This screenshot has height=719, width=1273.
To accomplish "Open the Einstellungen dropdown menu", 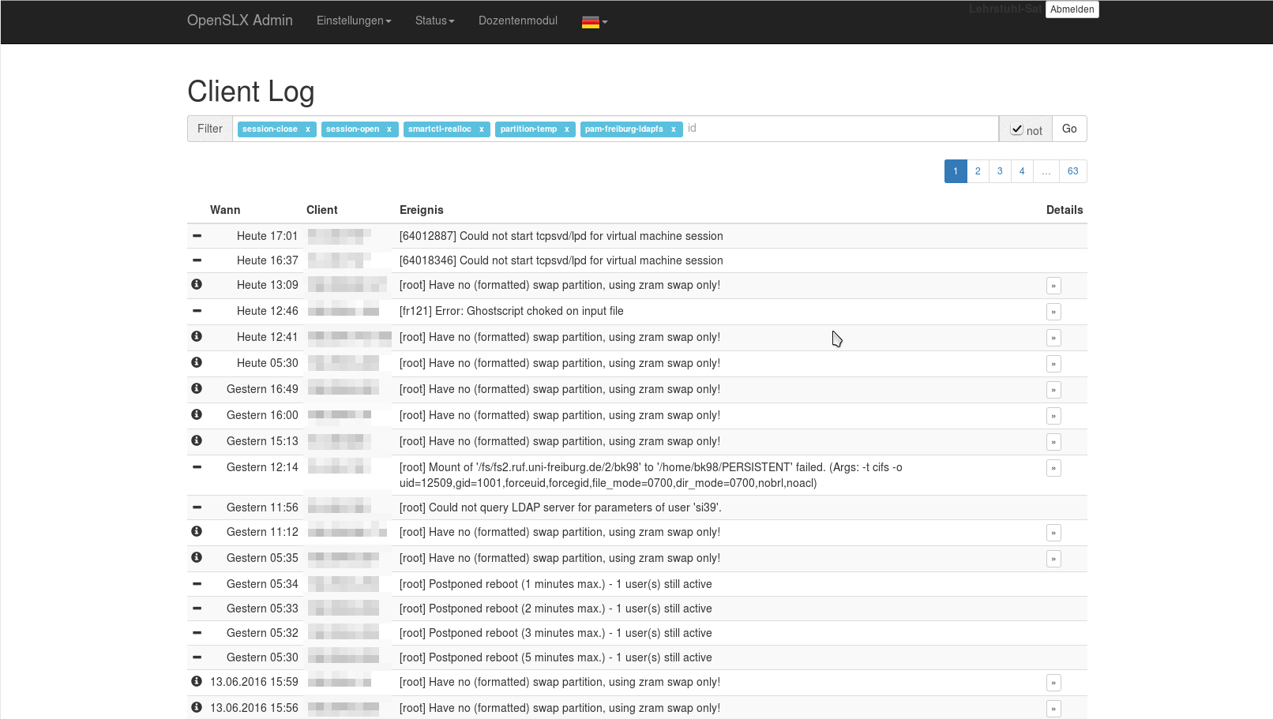I will click(x=354, y=21).
